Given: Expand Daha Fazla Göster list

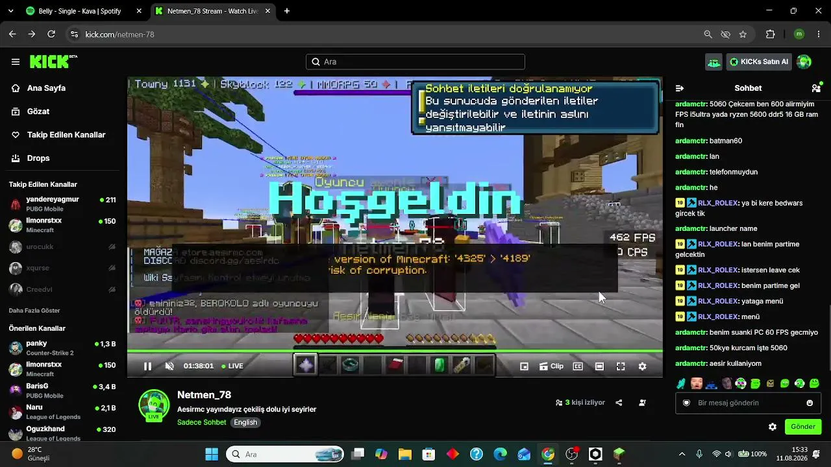Looking at the screenshot, I should pos(34,311).
